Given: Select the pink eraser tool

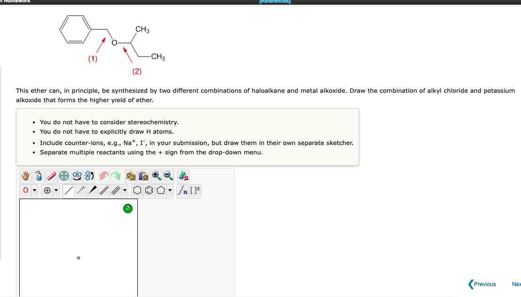Looking at the screenshot, I should [51, 176].
